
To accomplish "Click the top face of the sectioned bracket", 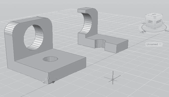I will click(x=85, y=10).
